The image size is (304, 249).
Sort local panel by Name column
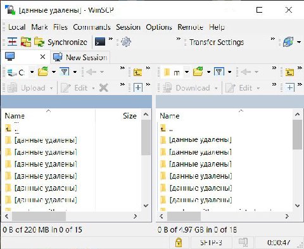pos(48,116)
